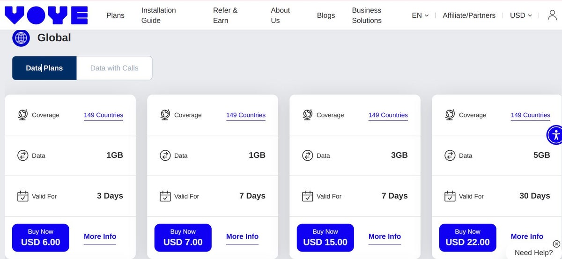
Task: Click the coverage icon on the first plan
Action: (x=22, y=115)
